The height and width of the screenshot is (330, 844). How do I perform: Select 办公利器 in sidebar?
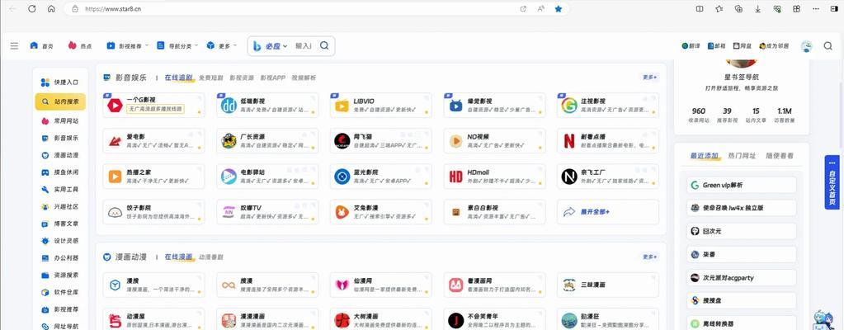pos(59,258)
